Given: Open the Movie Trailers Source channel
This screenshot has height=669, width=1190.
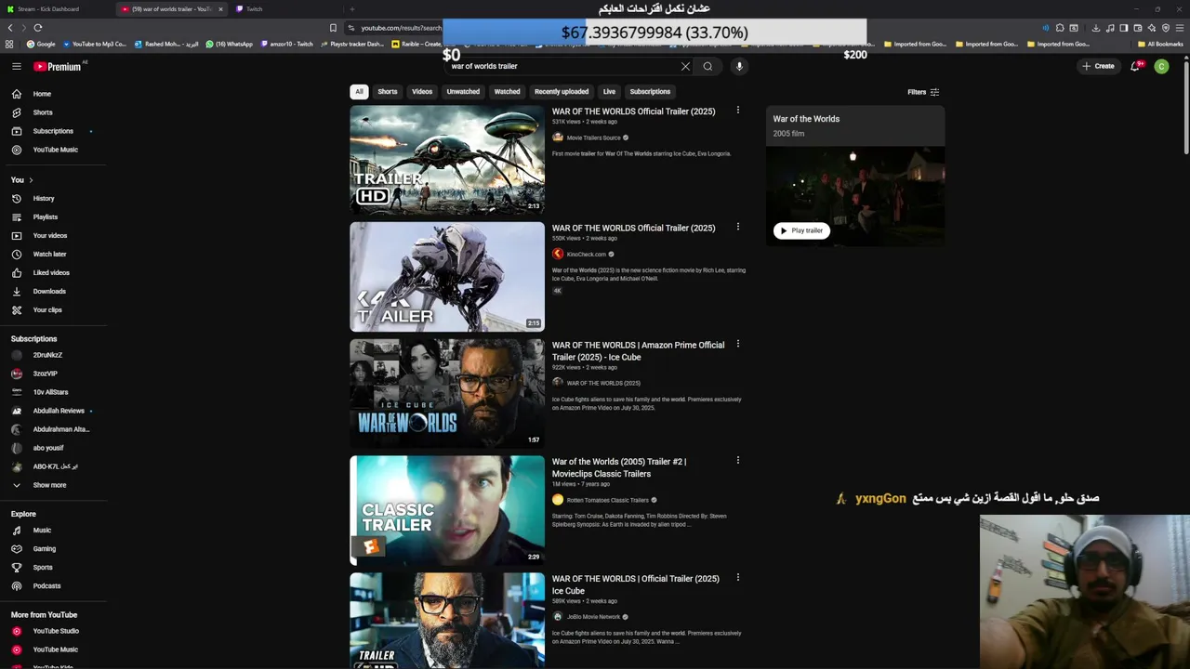Looking at the screenshot, I should [x=593, y=138].
